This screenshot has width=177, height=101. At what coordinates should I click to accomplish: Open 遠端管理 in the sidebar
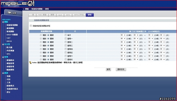(10, 66)
